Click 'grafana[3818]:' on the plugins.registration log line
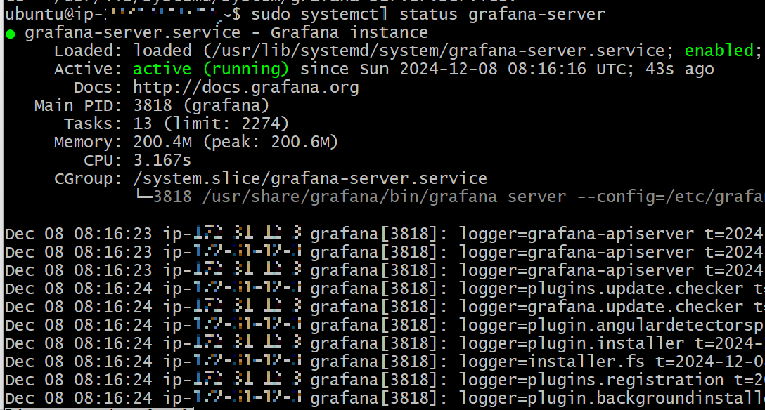Image resolution: width=765 pixels, height=410 pixels. click(378, 380)
